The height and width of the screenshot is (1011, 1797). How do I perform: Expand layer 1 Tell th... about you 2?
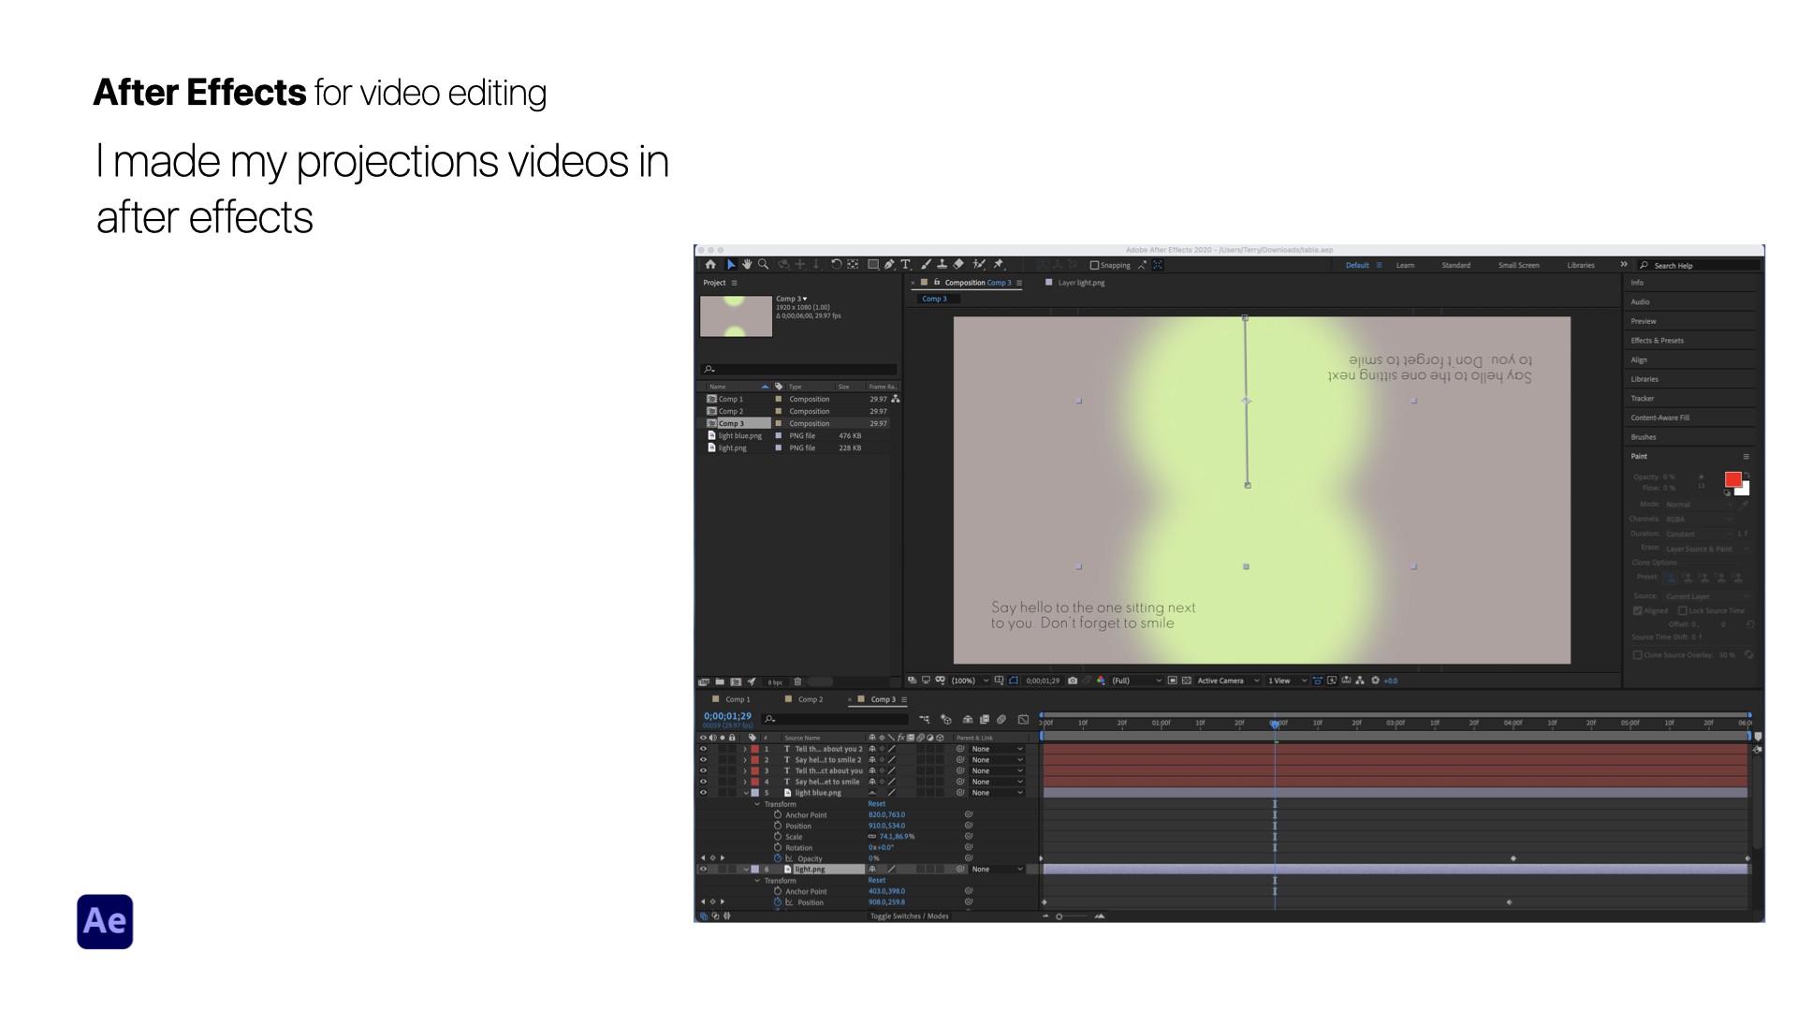pos(745,749)
